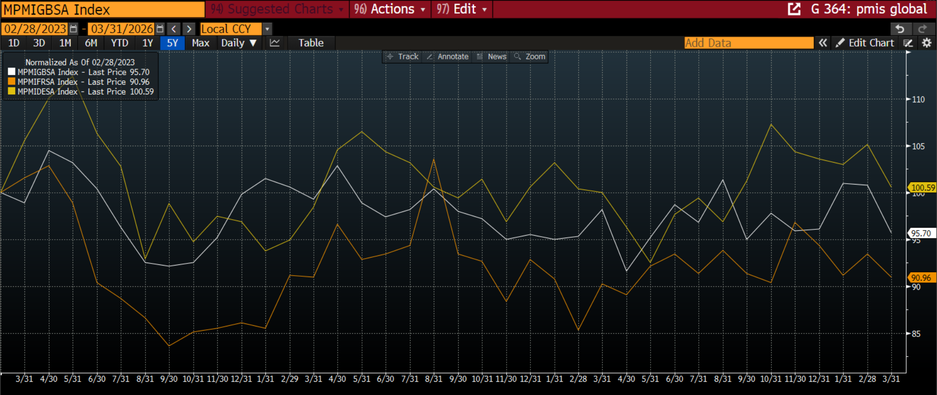Click the line chart type icon
Viewport: 937px width, 395px height.
tap(275, 43)
